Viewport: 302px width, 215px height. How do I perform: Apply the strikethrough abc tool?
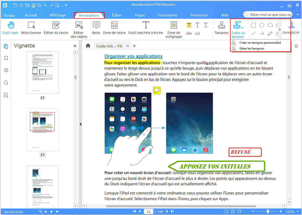click(x=189, y=33)
